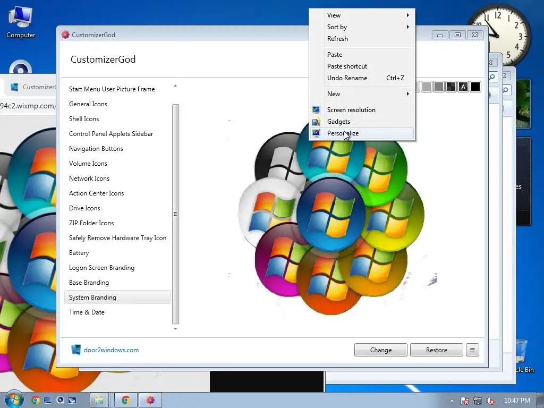Click the network tray icon
544x408 pixels.
tap(478, 401)
